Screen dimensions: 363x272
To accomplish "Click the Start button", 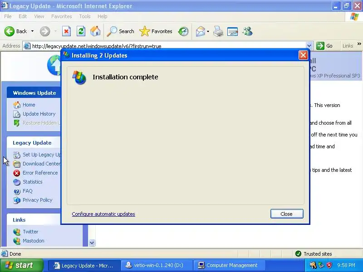I will (22, 265).
